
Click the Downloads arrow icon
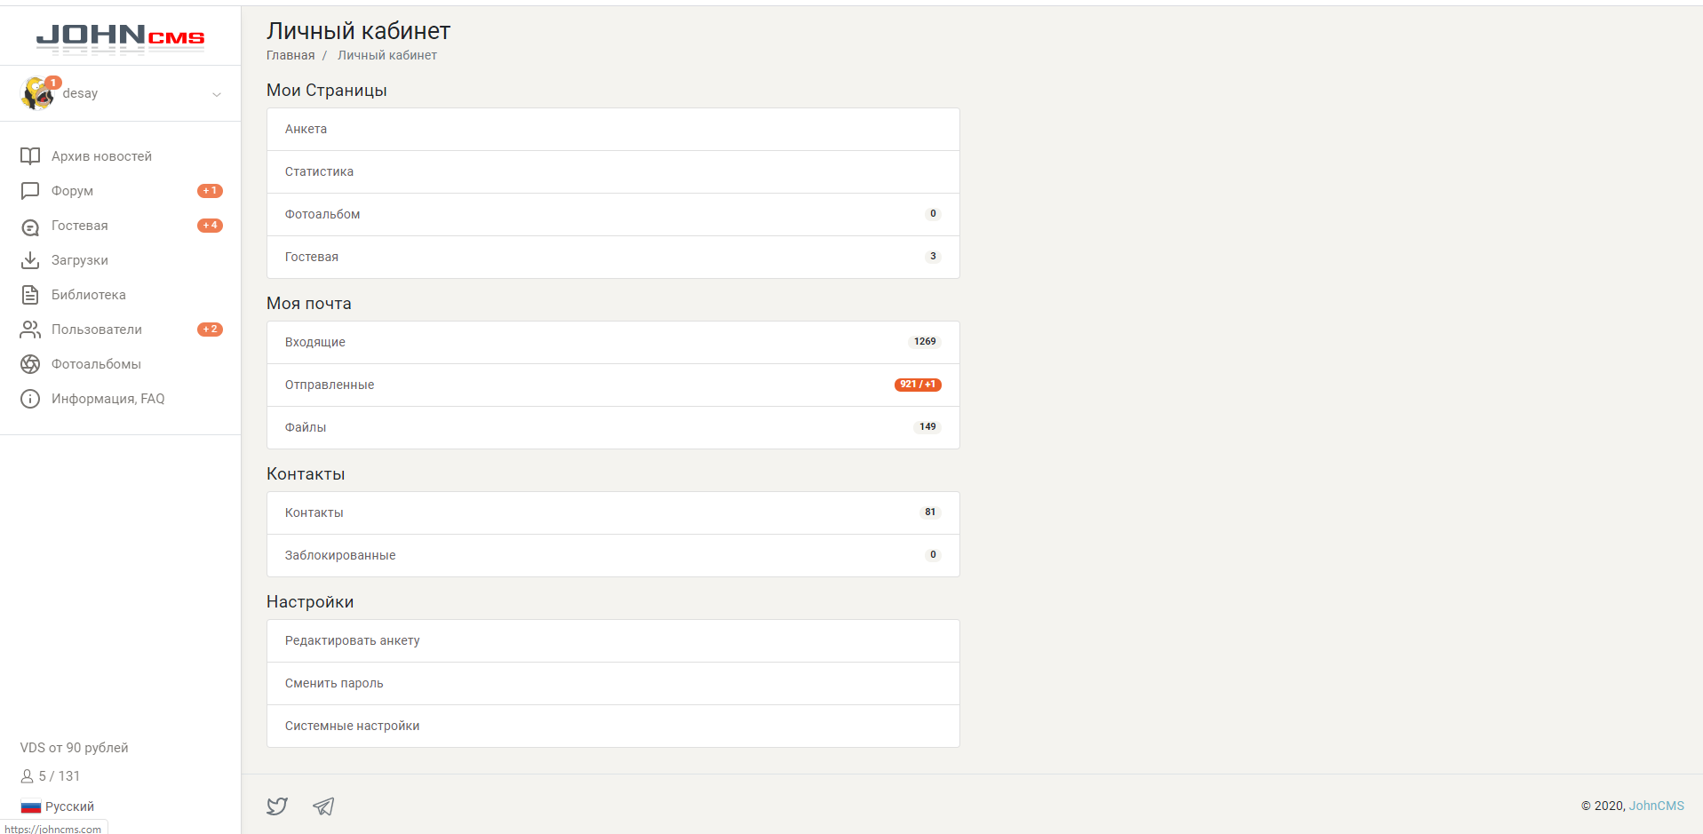(30, 260)
